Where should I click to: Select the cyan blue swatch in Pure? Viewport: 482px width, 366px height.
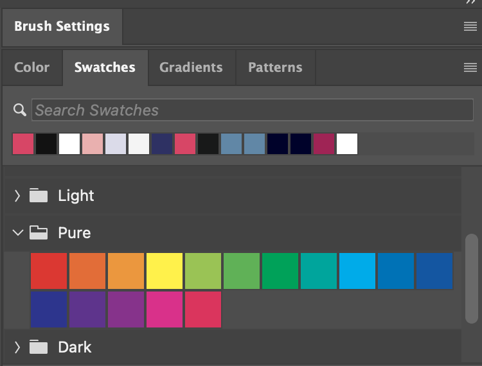tap(357, 271)
